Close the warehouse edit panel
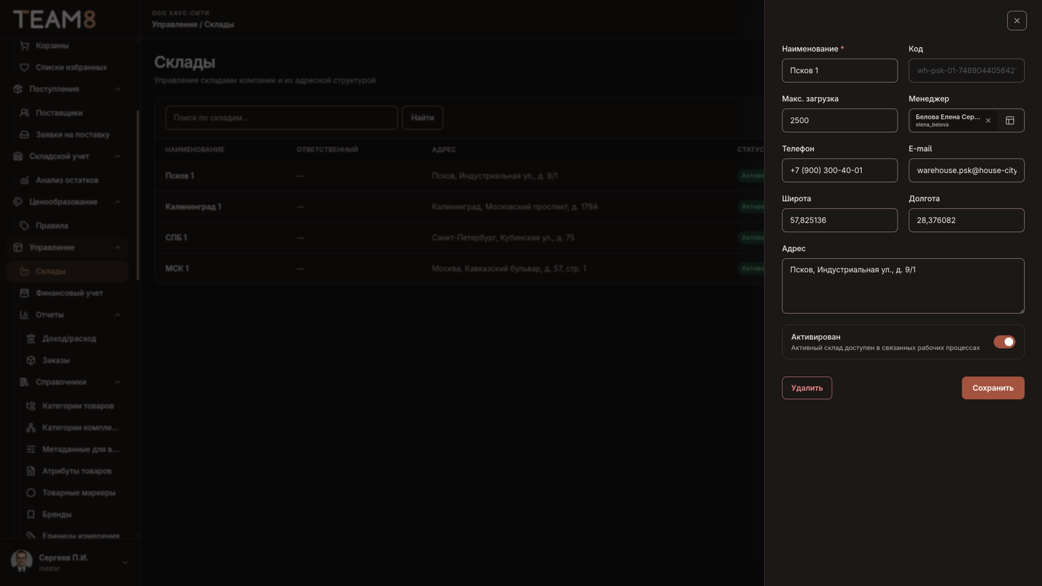The image size is (1042, 586). 1017,20
